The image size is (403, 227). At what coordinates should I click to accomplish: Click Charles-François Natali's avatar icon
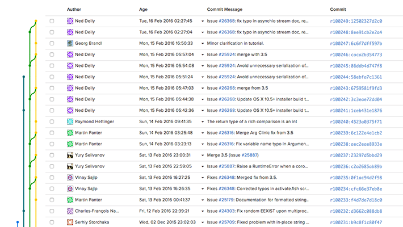click(x=70, y=211)
